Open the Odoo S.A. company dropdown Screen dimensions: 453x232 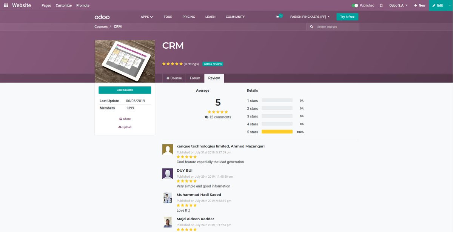[x=398, y=5]
